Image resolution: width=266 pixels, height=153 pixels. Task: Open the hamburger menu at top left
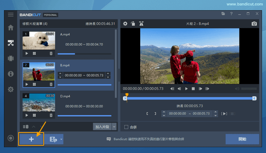pos(11,15)
